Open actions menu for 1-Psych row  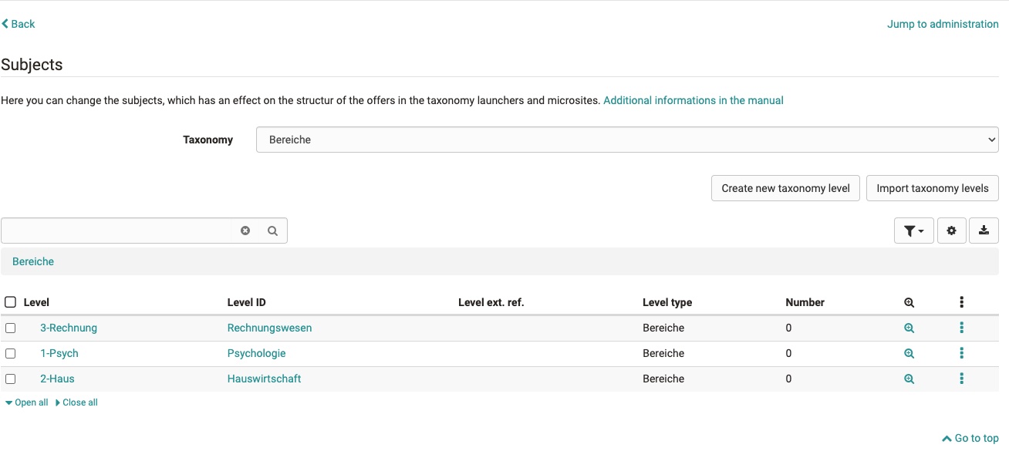pos(961,353)
